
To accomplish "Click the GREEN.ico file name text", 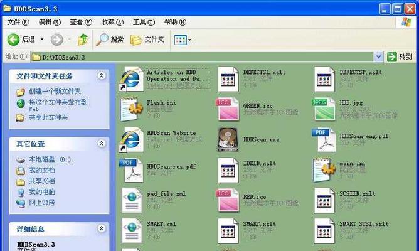I will (x=258, y=106).
